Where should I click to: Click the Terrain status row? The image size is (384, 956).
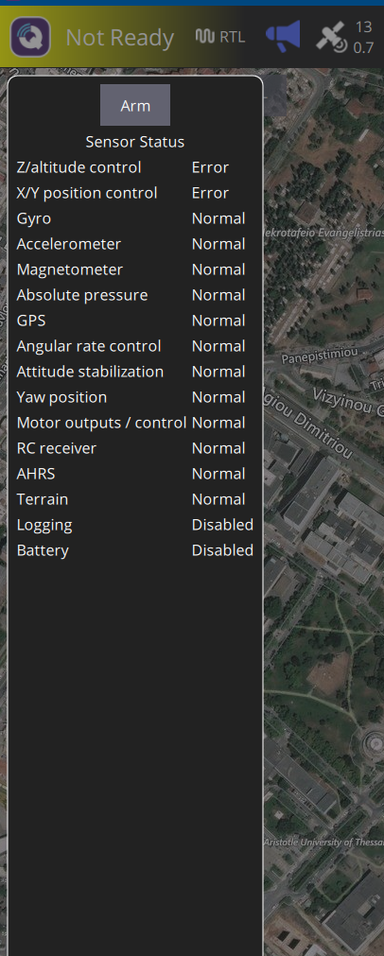(x=134, y=499)
